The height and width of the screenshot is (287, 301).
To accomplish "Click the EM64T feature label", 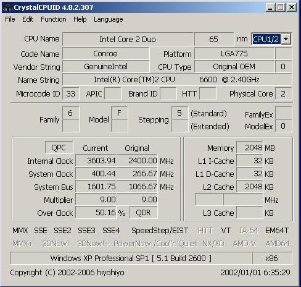I will coord(277,231).
